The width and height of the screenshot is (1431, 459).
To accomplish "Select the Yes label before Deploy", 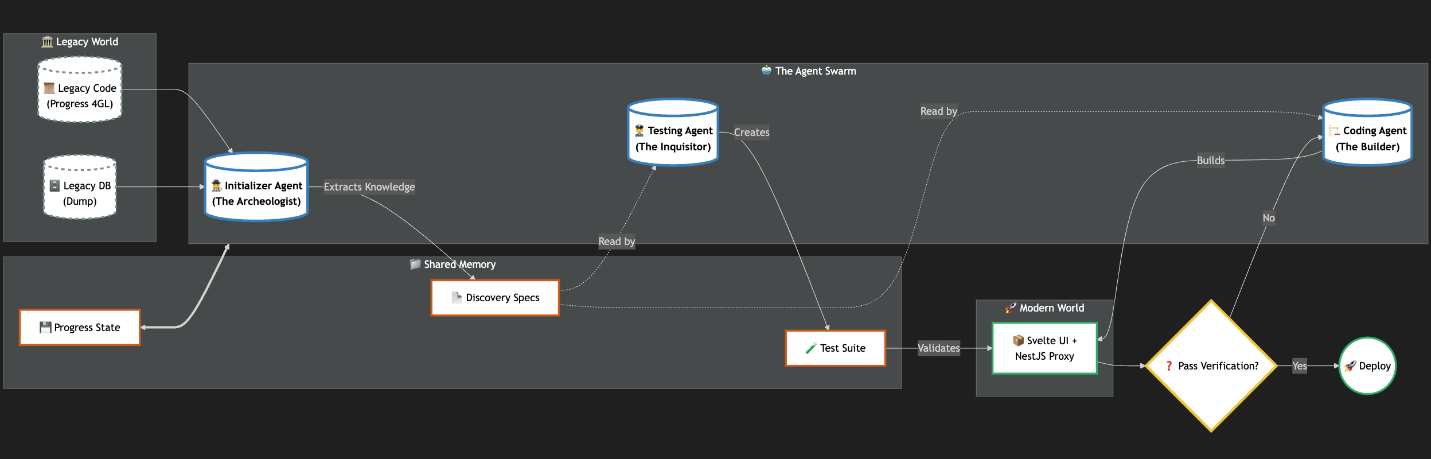I will 1299,365.
